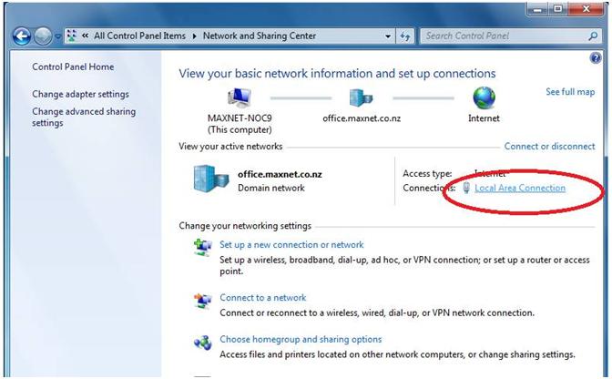This screenshot has height=379, width=612.
Task: Click See full map link
Action: [x=570, y=92]
